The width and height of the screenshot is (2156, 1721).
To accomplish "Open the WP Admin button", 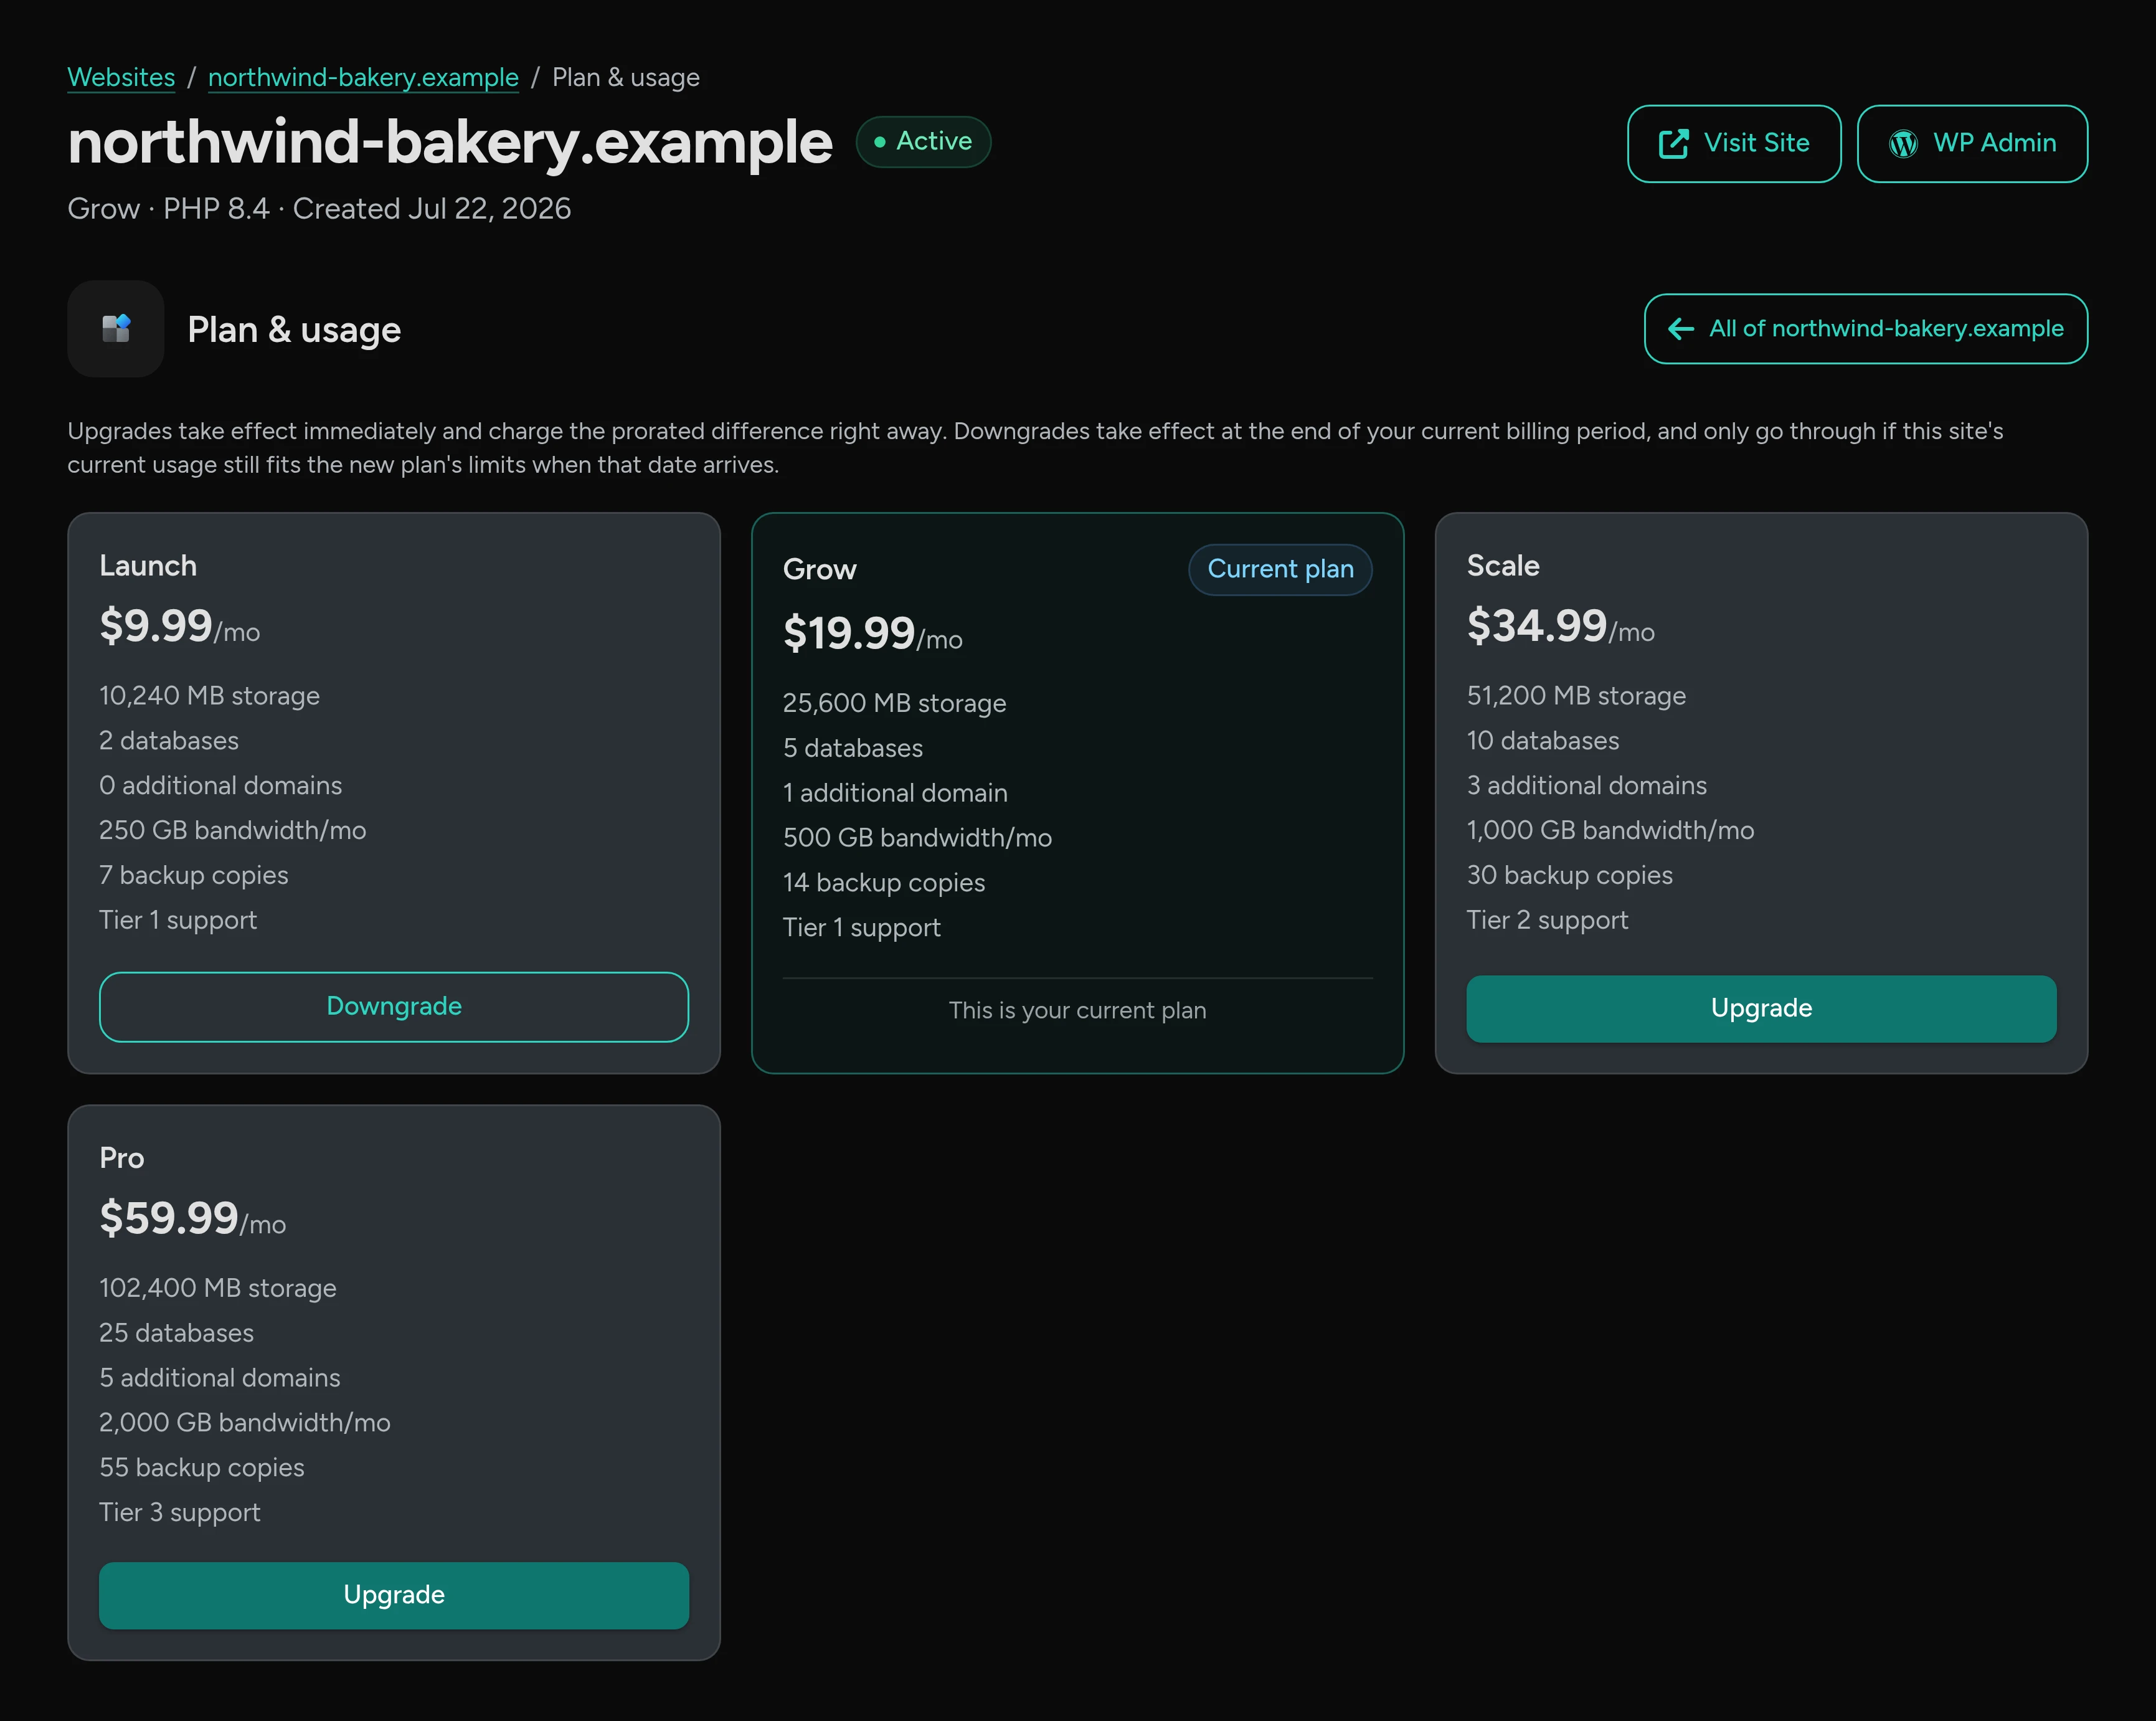I will point(1971,144).
